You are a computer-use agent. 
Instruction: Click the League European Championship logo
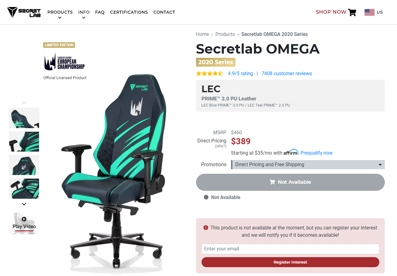click(x=64, y=62)
